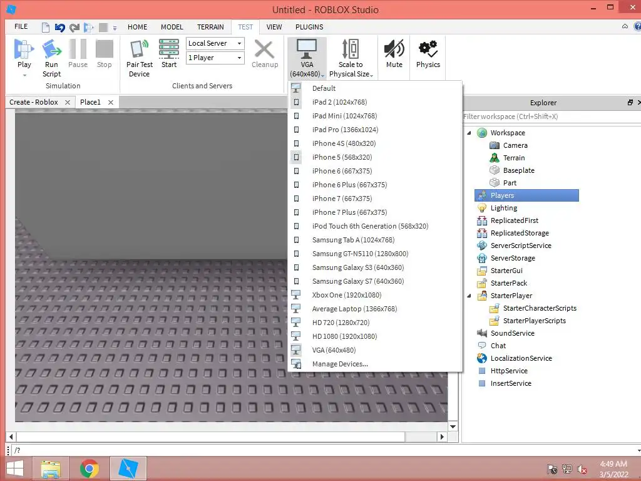Open the 1 Player dropdown
Image resolution: width=641 pixels, height=481 pixels.
[x=215, y=58]
